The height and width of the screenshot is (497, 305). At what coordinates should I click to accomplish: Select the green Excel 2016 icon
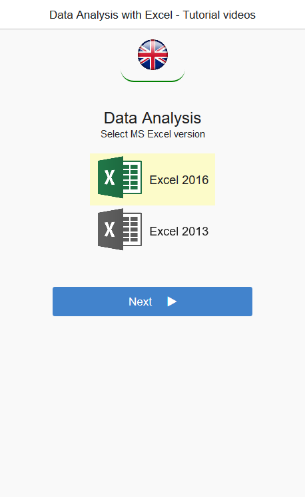[x=120, y=177]
